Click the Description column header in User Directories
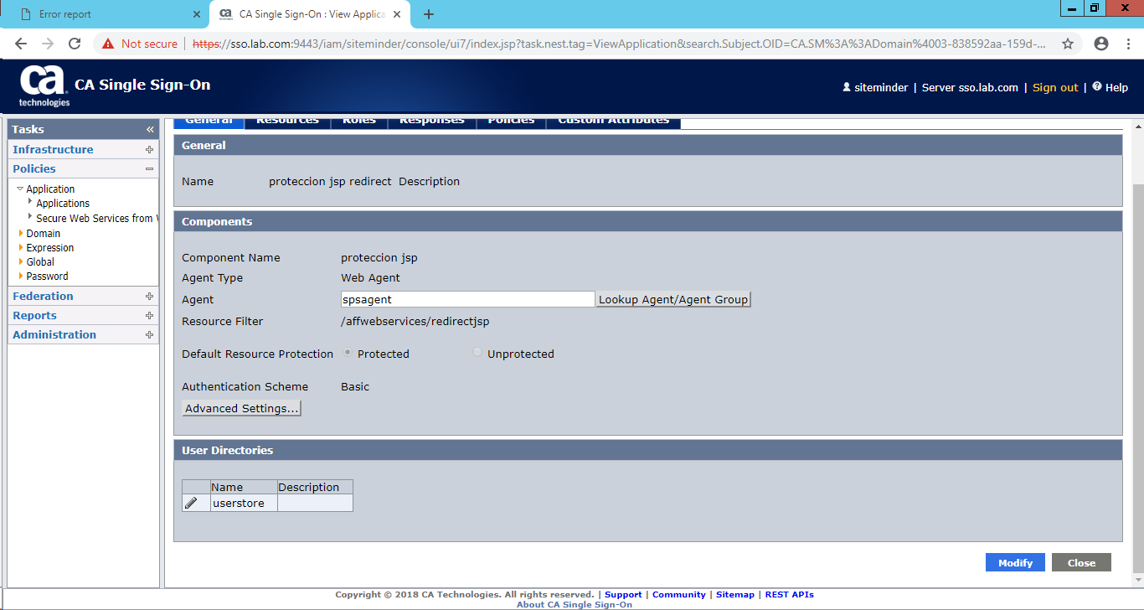Viewport: 1144px width, 610px height. [315, 487]
